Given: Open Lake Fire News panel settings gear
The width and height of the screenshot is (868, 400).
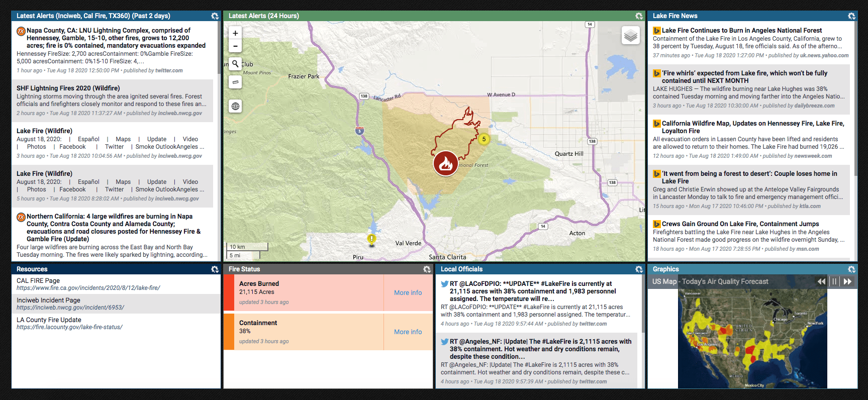Looking at the screenshot, I should click(851, 16).
